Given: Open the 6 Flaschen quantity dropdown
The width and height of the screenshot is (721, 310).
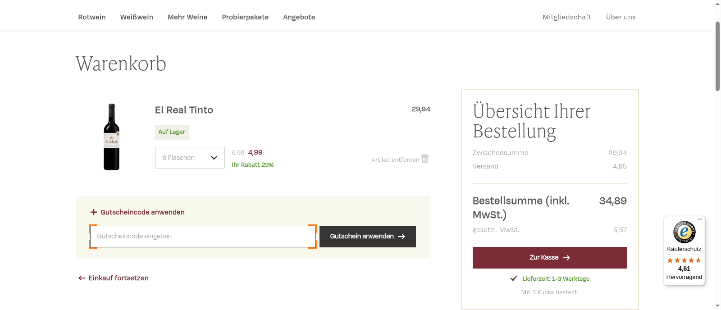Looking at the screenshot, I should pos(189,158).
